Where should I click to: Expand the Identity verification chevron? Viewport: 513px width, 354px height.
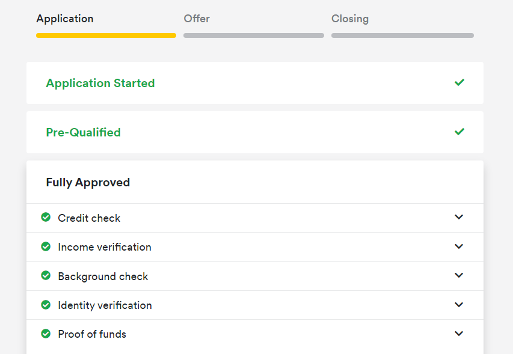[459, 305]
